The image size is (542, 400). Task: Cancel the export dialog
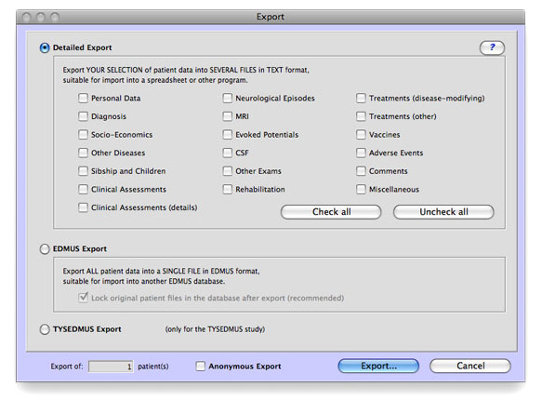470,366
